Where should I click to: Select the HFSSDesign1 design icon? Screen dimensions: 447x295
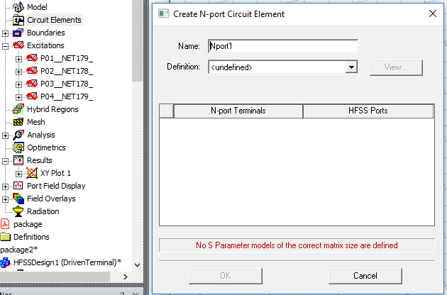(x=6, y=262)
